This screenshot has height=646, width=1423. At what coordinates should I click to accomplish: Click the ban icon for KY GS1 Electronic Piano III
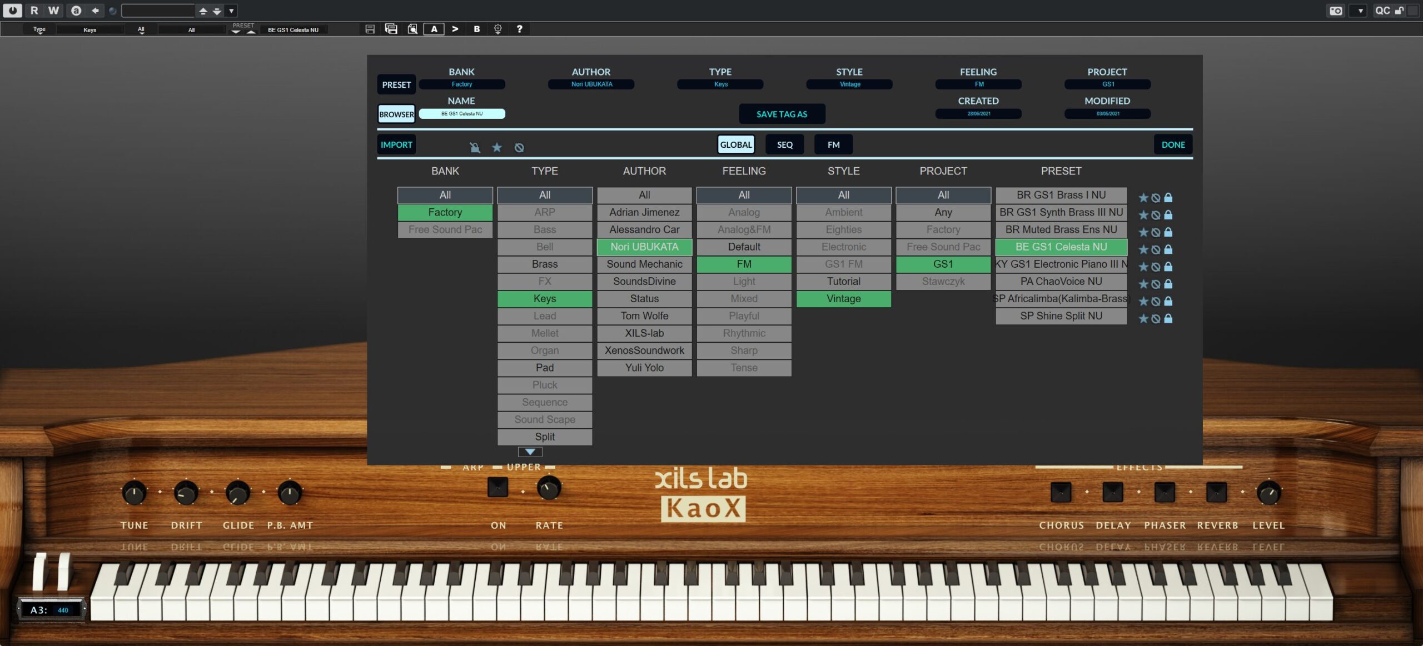pyautogui.click(x=1156, y=267)
